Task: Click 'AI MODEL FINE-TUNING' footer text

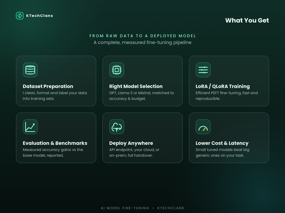Action: point(125,208)
